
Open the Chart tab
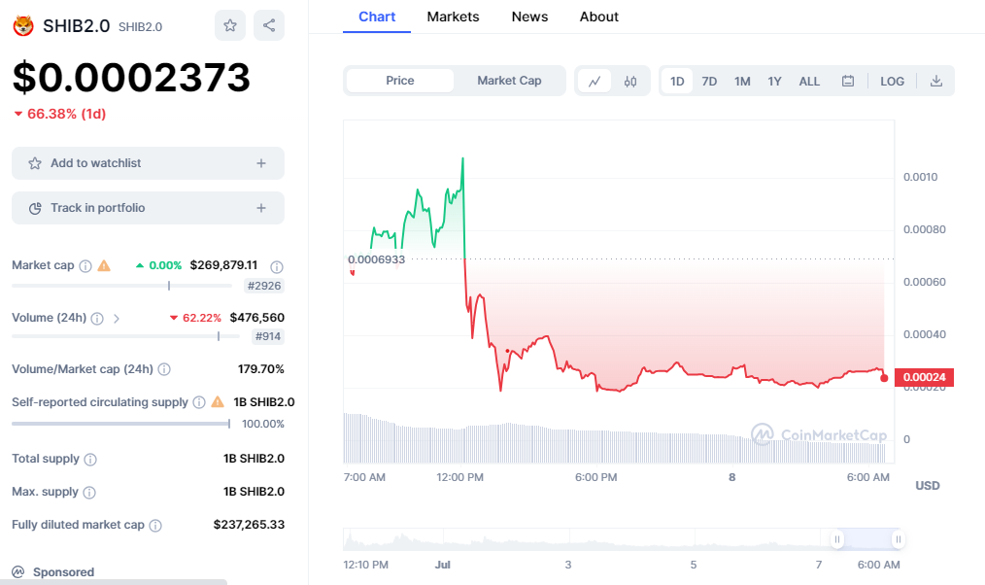[377, 17]
